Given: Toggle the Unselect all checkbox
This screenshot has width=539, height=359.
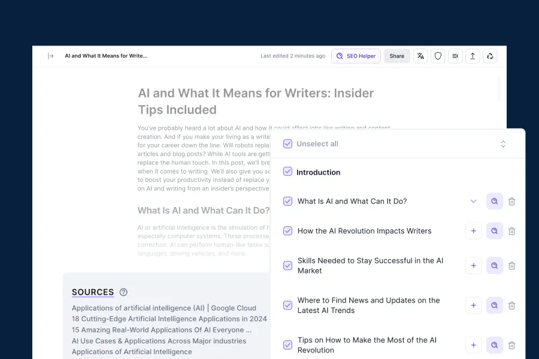Looking at the screenshot, I should tap(287, 144).
